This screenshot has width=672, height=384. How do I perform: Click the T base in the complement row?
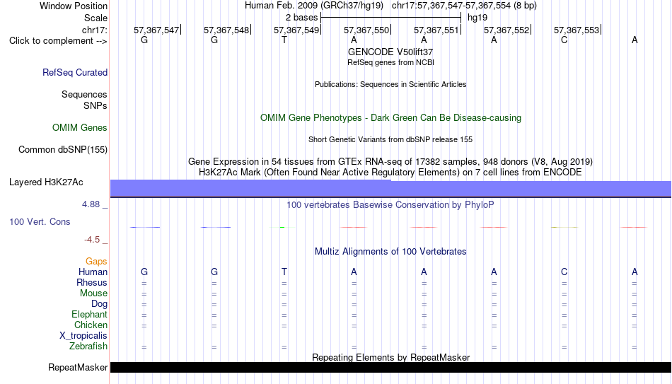point(284,40)
